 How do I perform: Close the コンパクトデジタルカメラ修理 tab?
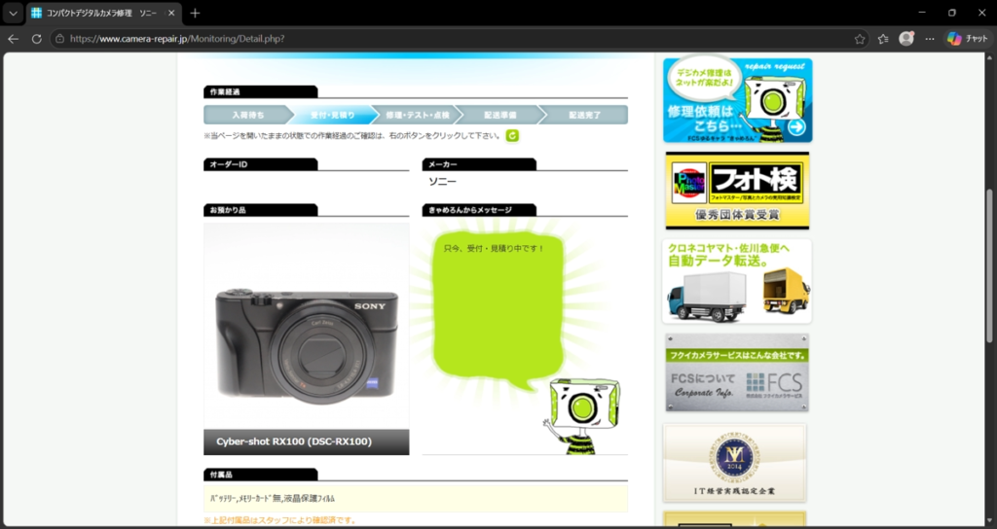(x=171, y=13)
